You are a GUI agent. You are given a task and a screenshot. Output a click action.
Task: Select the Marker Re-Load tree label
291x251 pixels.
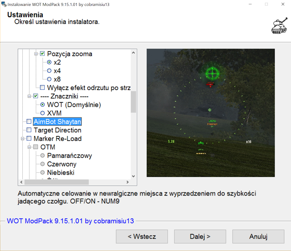point(58,139)
